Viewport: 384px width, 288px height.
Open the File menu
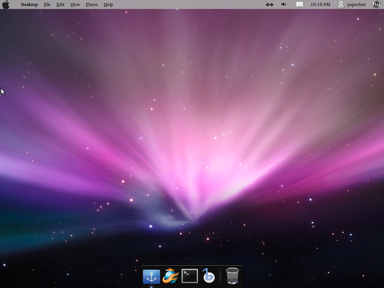point(47,5)
